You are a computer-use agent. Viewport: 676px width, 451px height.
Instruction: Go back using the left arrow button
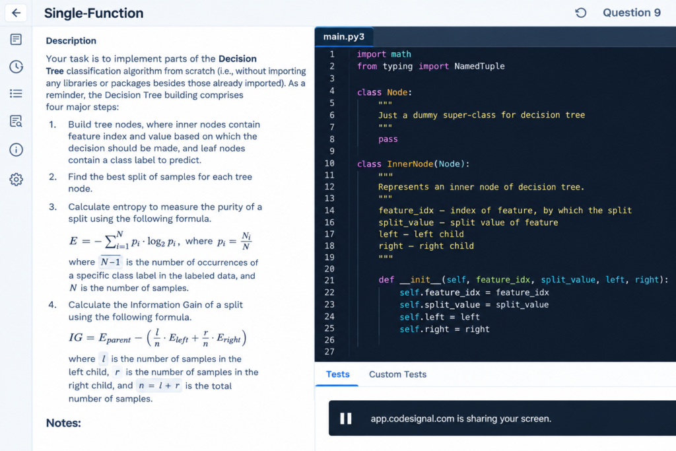coord(16,13)
